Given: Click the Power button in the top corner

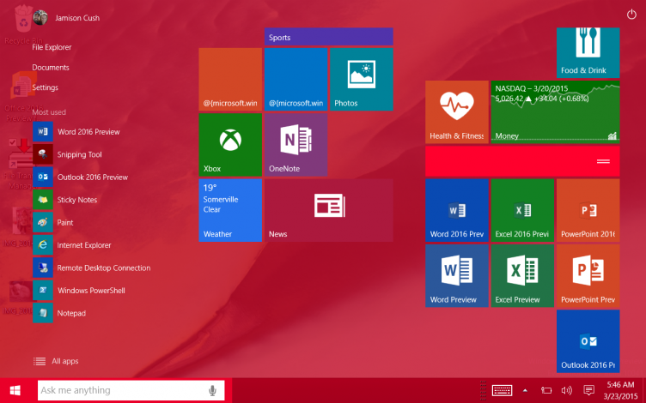Looking at the screenshot, I should tap(632, 15).
